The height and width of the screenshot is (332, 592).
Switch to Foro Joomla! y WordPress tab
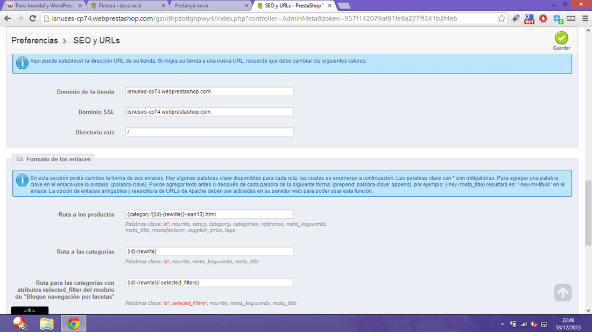(44, 6)
